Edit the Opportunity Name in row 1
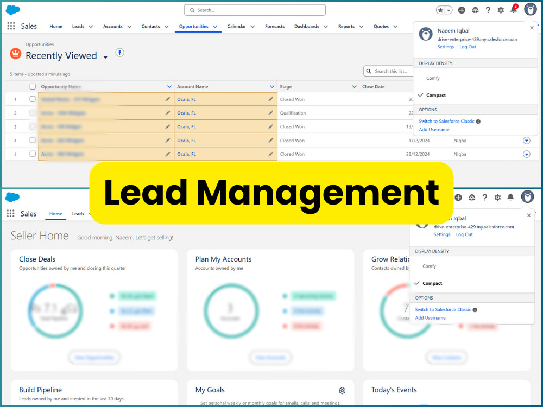 [x=168, y=99]
